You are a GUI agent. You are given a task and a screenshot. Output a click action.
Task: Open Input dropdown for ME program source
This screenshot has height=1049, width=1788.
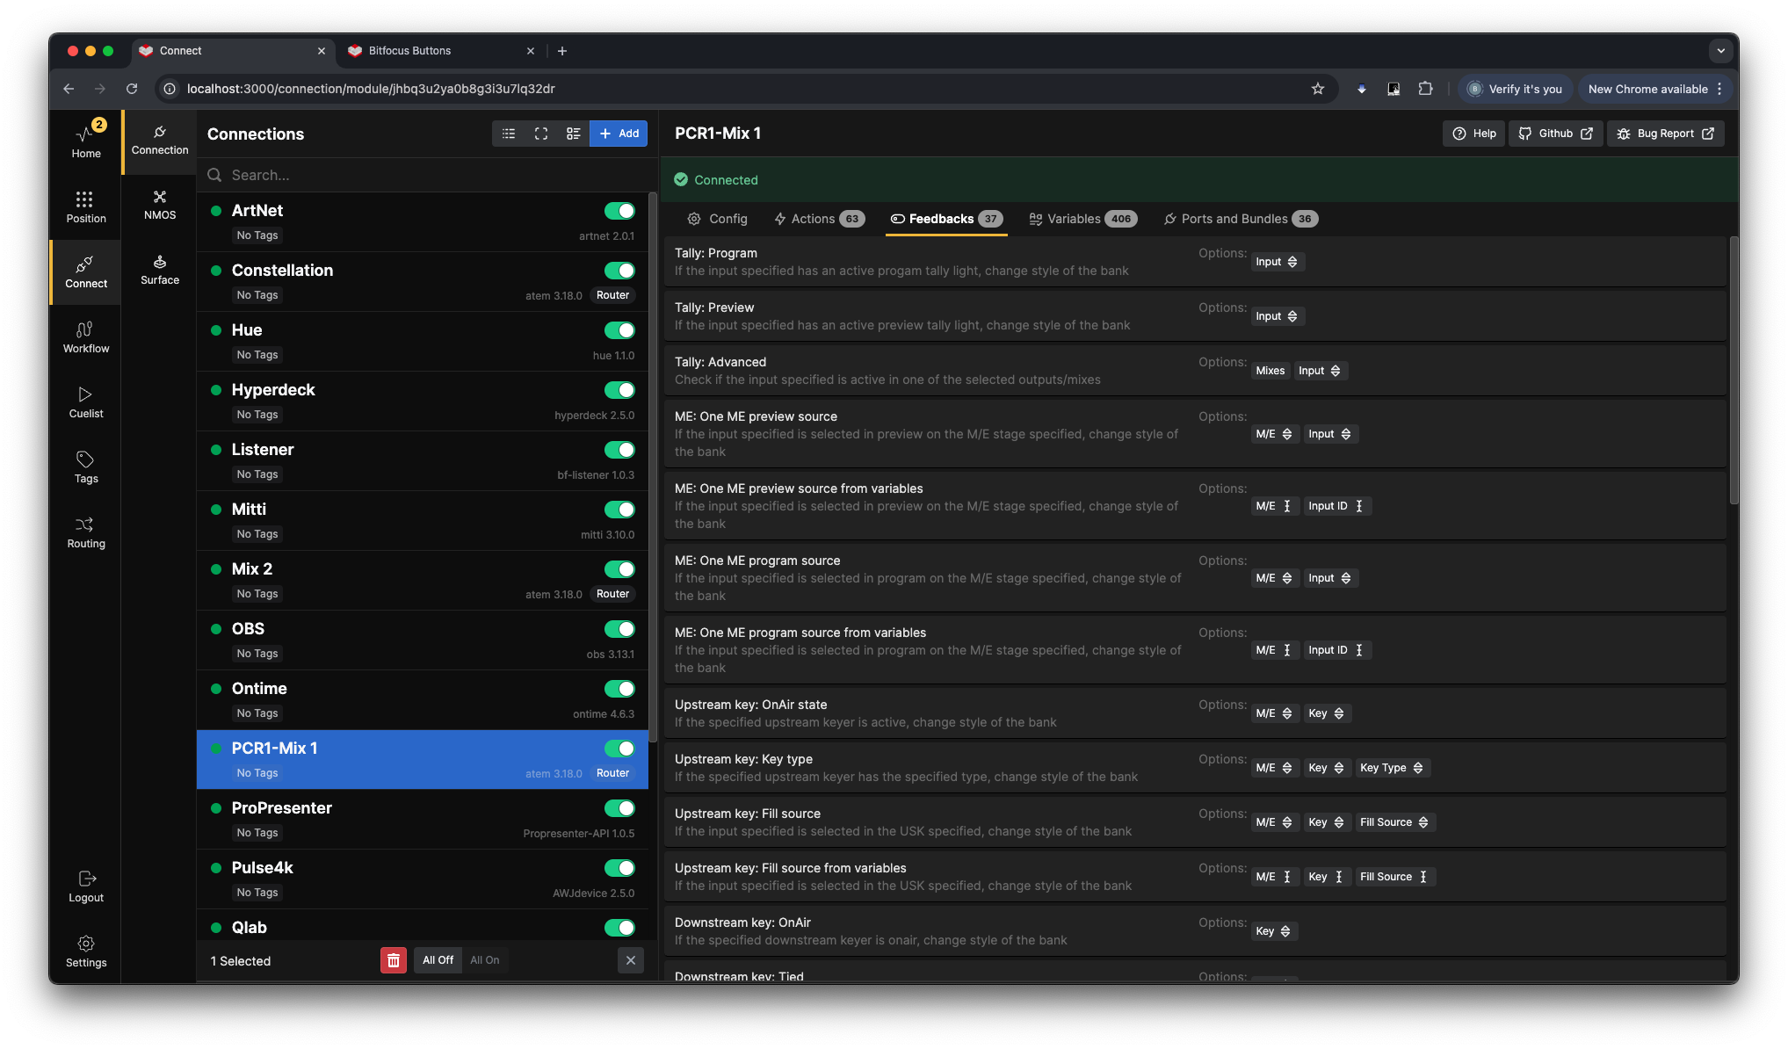click(1330, 578)
